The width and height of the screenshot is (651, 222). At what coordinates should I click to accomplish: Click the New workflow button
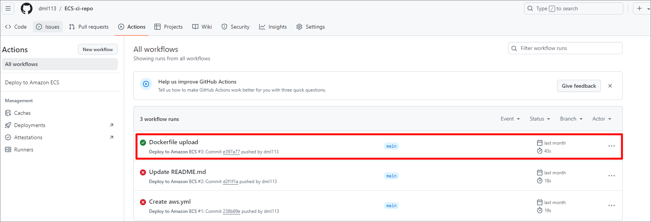[98, 49]
